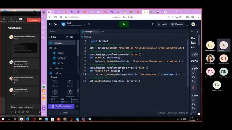
Task: Open Microsoft Edge from the taskbar
Action: point(28,119)
